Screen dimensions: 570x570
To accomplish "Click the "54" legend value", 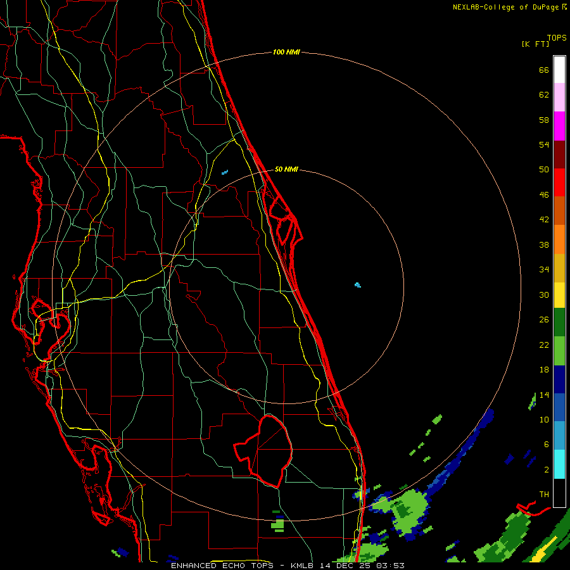I will pyautogui.click(x=544, y=144).
